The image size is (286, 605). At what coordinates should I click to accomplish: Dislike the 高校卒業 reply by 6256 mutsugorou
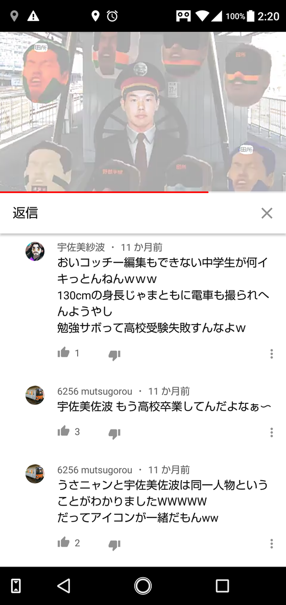tap(114, 434)
